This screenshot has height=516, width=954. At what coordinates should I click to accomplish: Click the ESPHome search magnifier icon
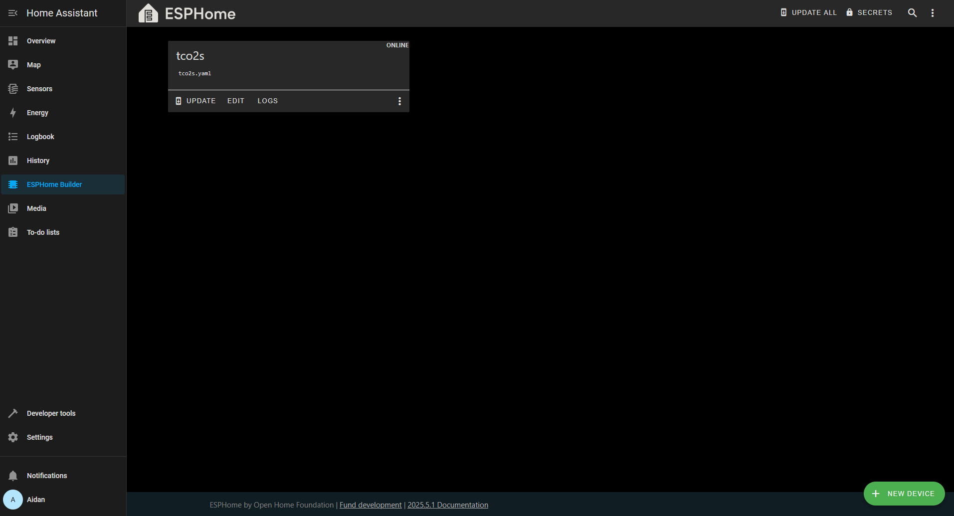[912, 13]
